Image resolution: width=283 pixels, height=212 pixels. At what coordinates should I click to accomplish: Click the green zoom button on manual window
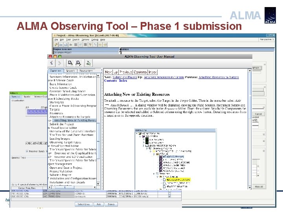[60, 57]
